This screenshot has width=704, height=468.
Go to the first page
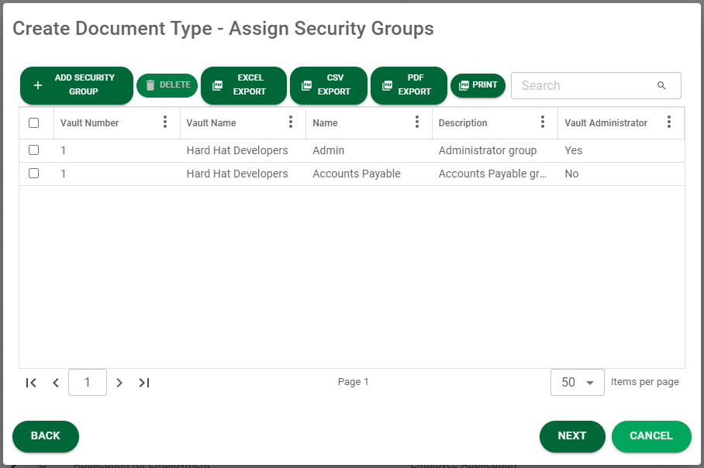click(31, 383)
